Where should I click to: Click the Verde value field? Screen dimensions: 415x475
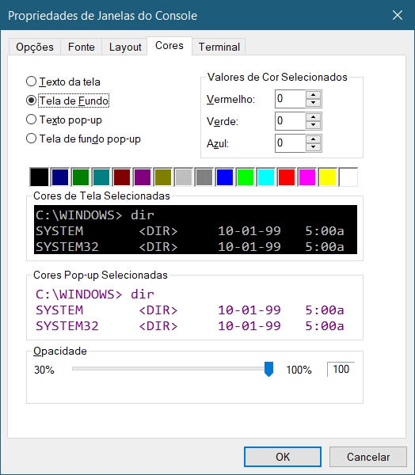click(x=290, y=121)
